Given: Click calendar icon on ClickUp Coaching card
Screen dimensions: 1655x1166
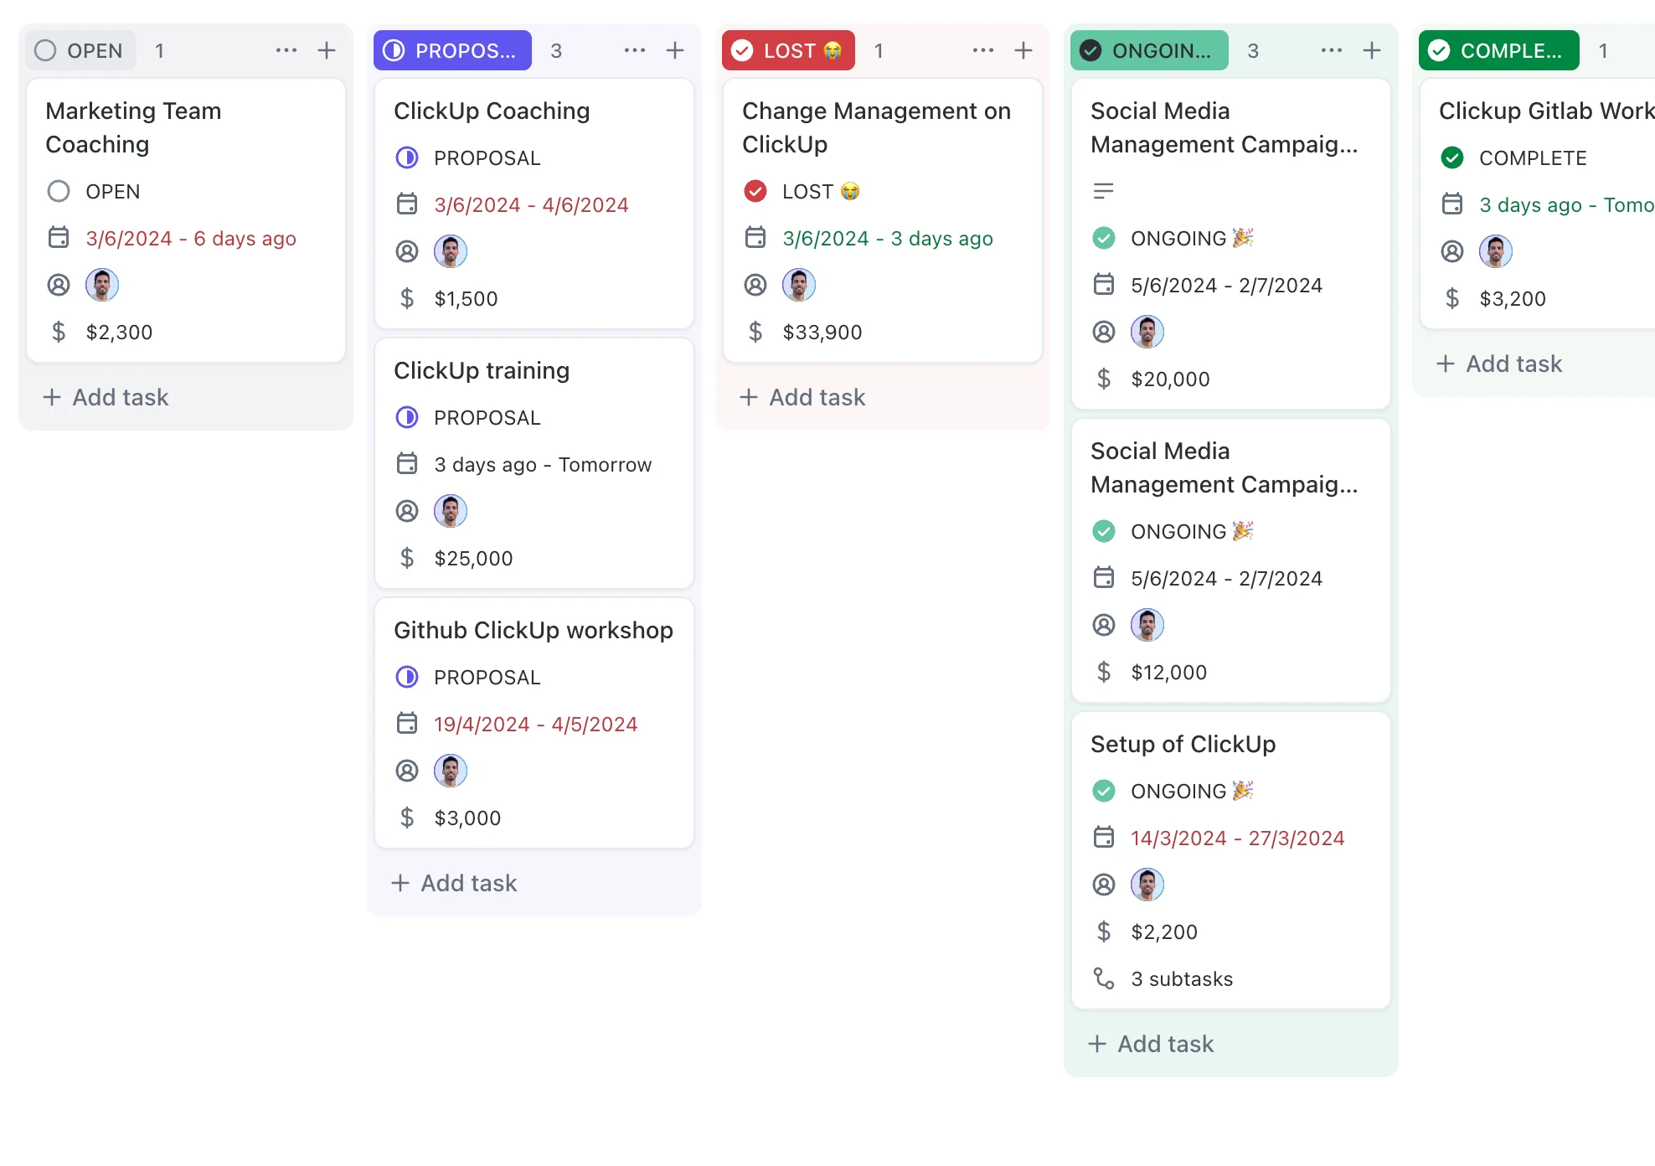Looking at the screenshot, I should pyautogui.click(x=407, y=204).
